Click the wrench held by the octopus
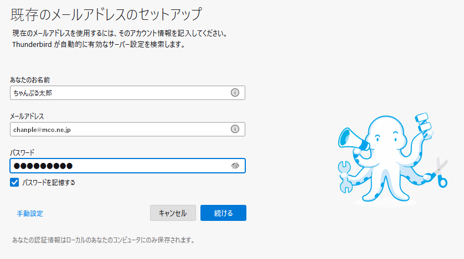464x259 pixels. (x=345, y=177)
